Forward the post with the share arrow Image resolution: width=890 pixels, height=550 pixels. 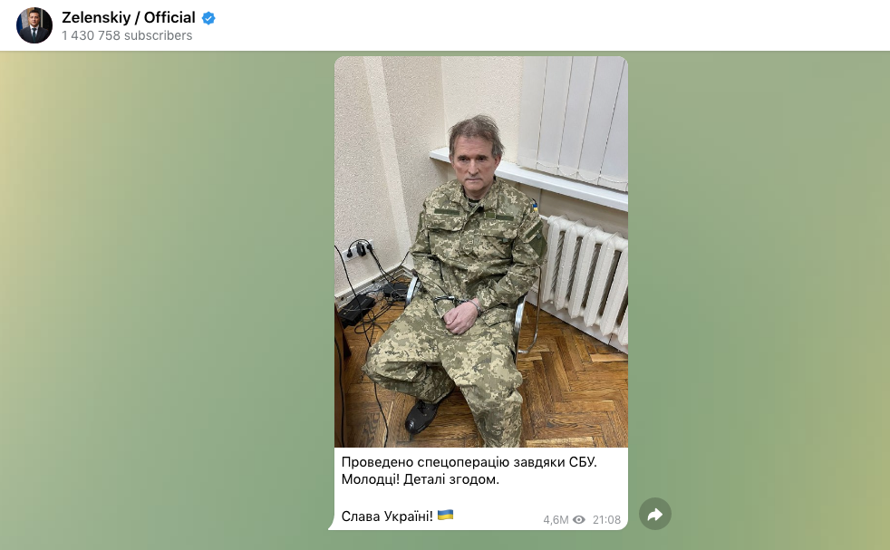655,515
